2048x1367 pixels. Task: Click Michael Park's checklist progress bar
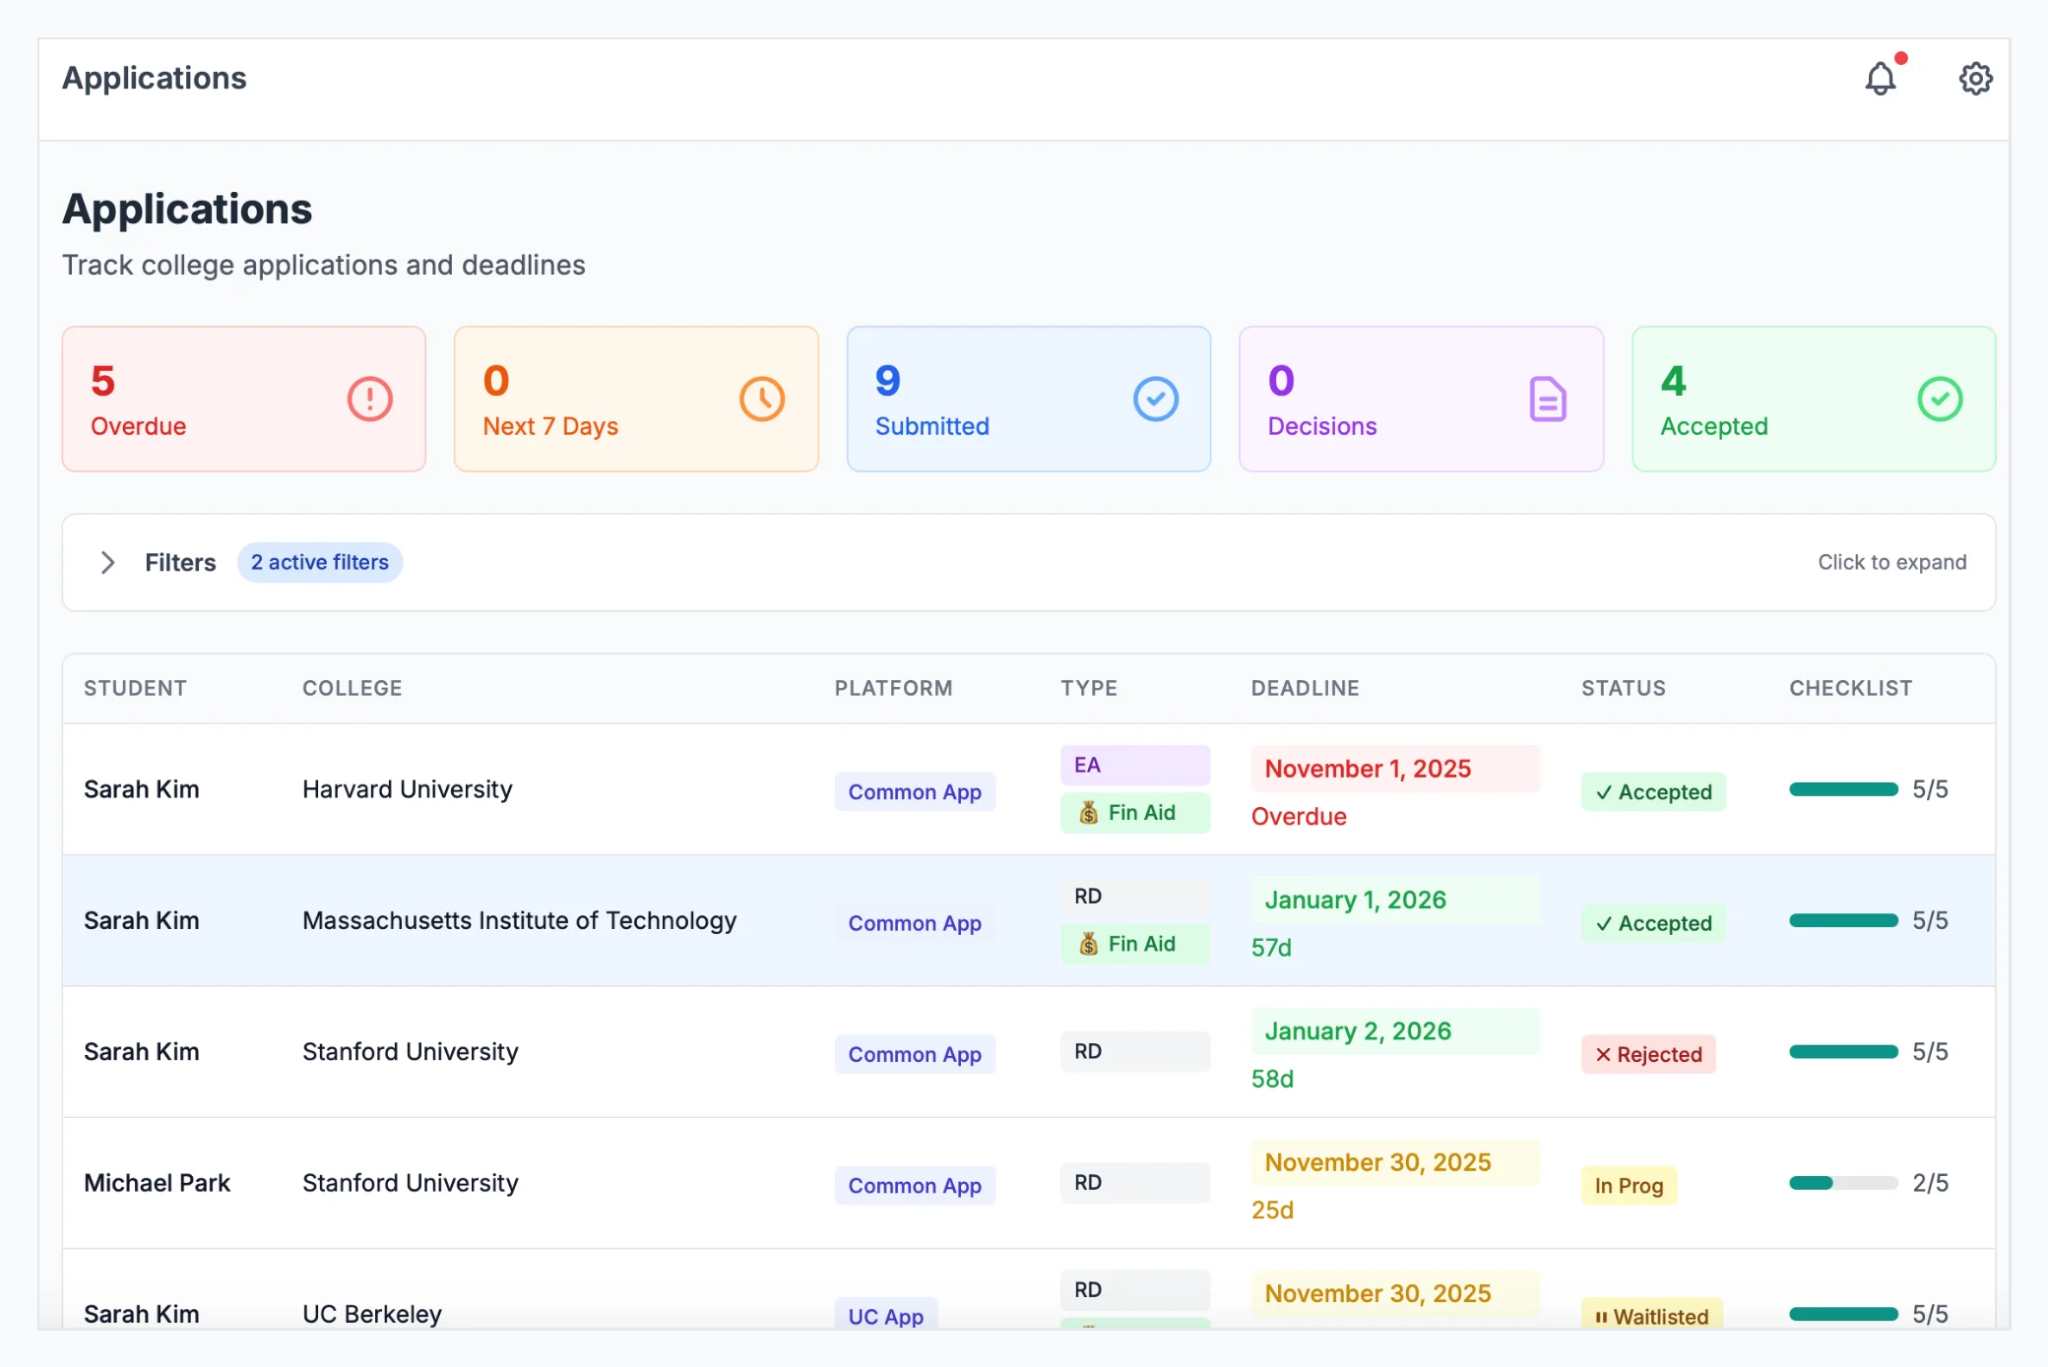[1842, 1182]
